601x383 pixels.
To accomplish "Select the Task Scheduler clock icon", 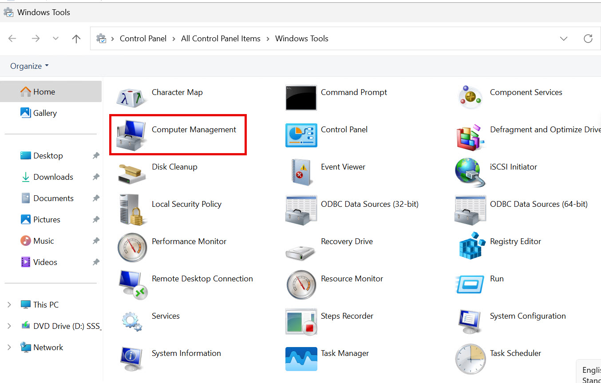I will point(471,359).
